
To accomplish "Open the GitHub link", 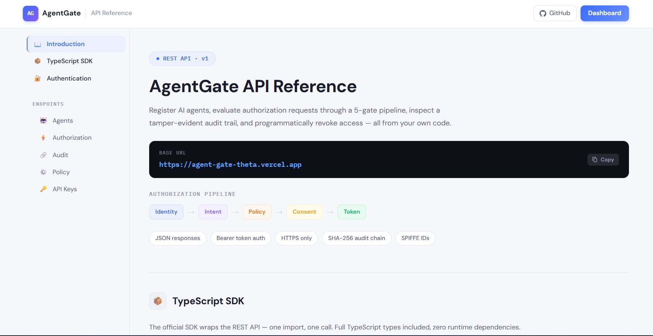I will [555, 13].
